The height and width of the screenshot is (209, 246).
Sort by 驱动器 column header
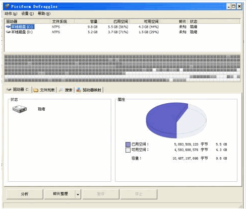(x=27, y=21)
